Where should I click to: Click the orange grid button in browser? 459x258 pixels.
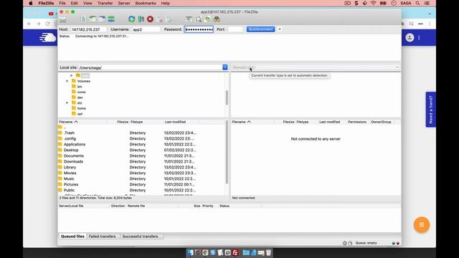pos(422,224)
